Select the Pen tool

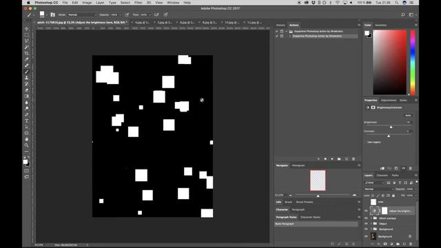27,115
